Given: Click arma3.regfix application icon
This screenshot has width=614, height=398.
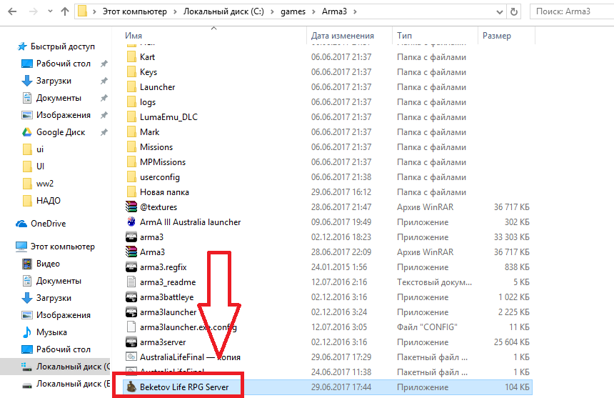Looking at the screenshot, I should pyautogui.click(x=131, y=267).
